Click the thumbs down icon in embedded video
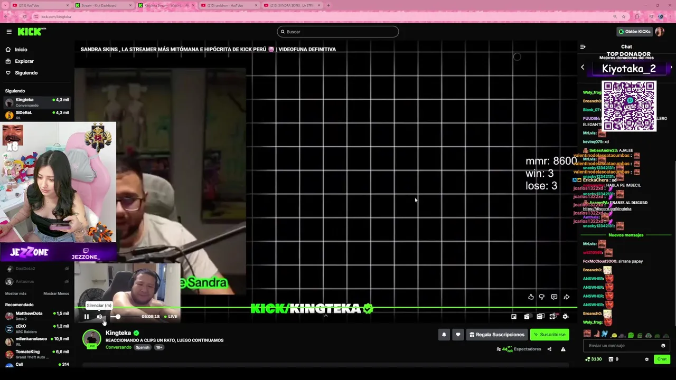Screen dimensions: 676x380 click(542, 297)
